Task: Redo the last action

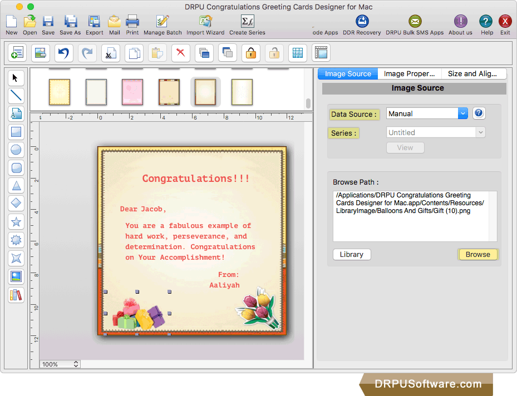Action: point(87,53)
